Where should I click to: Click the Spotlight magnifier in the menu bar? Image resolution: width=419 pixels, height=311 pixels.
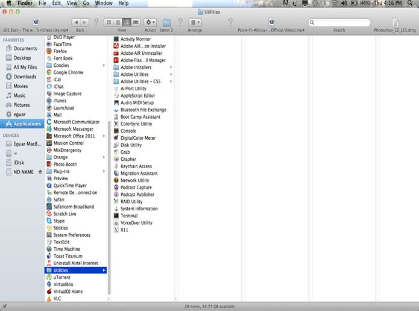click(x=410, y=3)
